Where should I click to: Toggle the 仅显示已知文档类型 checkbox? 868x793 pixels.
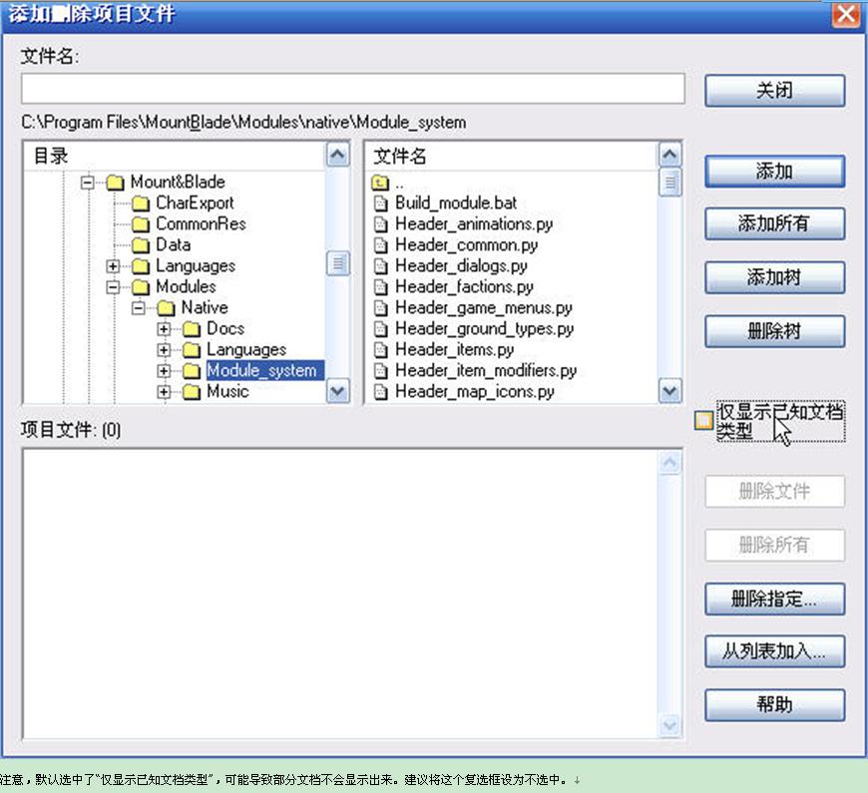coord(704,420)
